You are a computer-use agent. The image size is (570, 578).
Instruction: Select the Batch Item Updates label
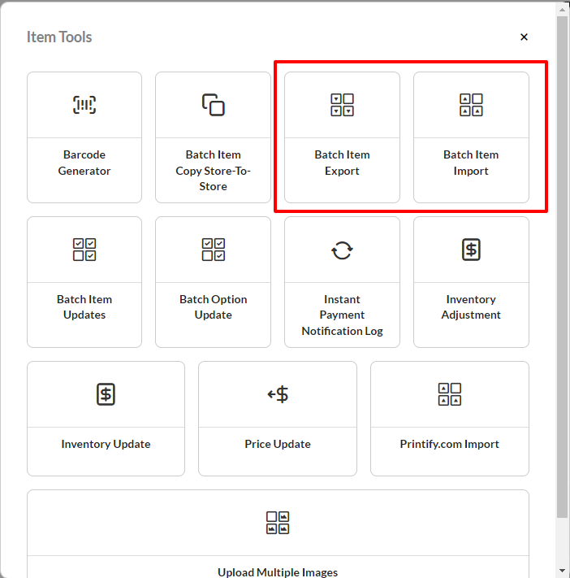click(x=84, y=307)
